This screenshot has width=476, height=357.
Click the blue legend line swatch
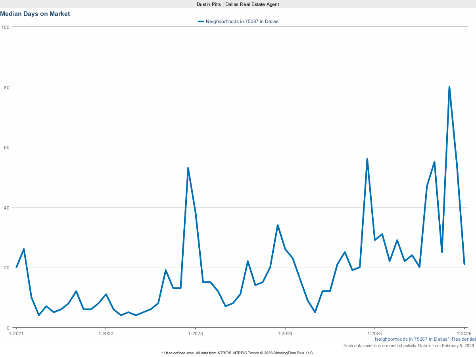pos(201,21)
